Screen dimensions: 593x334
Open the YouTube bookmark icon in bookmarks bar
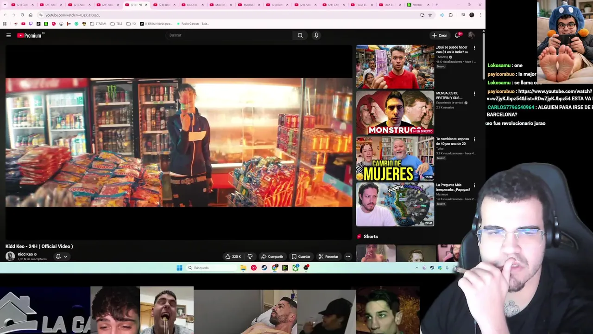click(x=23, y=24)
